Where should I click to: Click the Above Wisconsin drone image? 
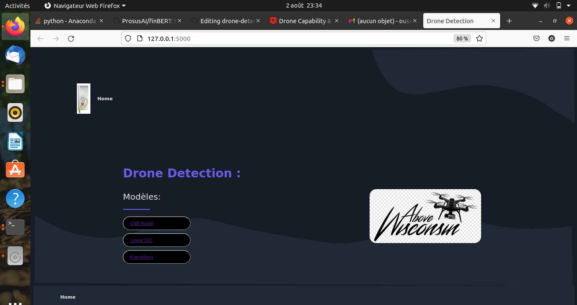[425, 216]
